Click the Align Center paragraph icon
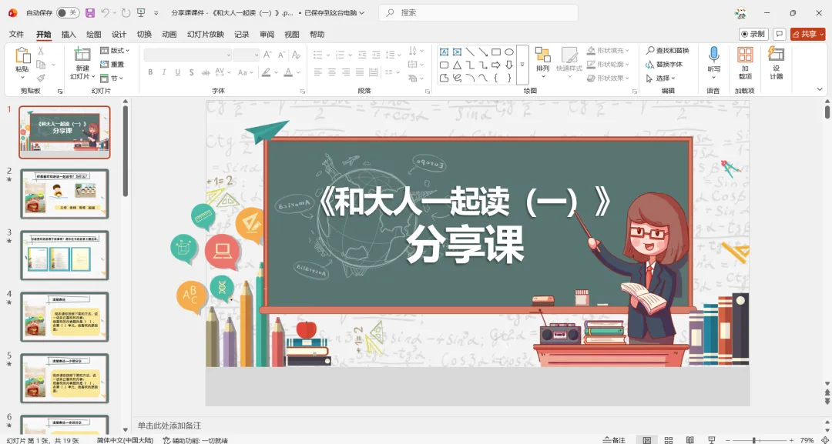 (x=331, y=72)
